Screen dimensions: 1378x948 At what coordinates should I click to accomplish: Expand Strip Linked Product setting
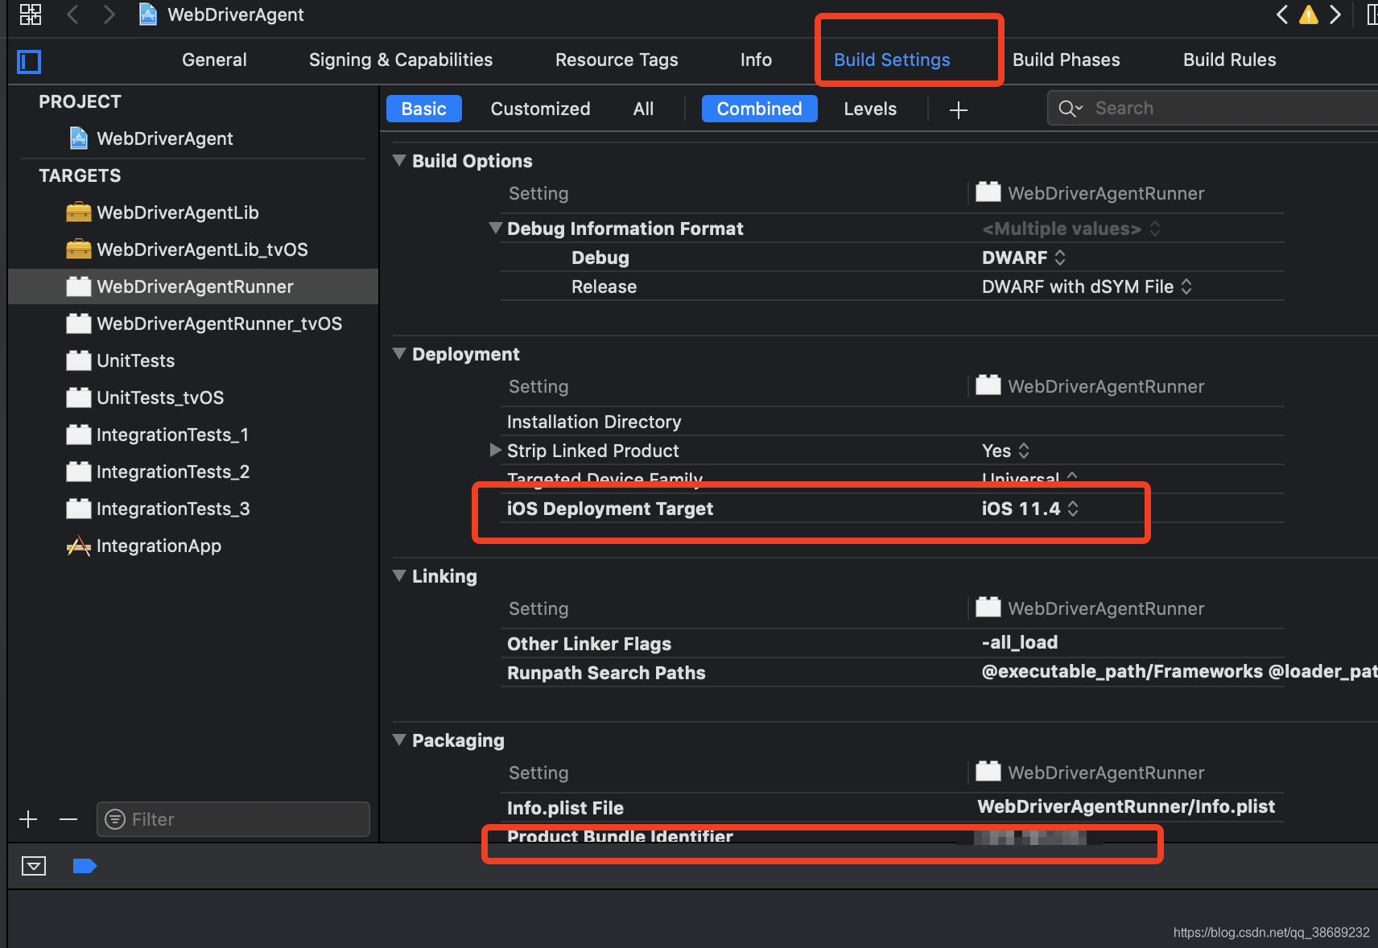click(496, 450)
